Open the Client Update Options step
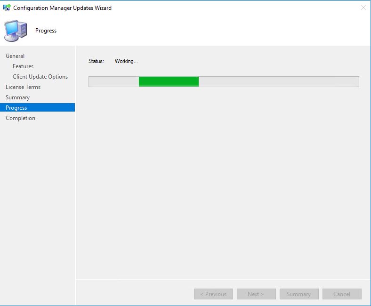This screenshot has width=371, height=306. coord(40,77)
